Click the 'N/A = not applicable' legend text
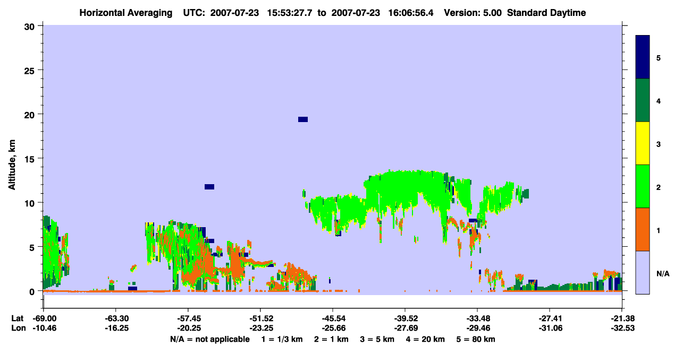Screen dimensions: 691x354 209,339
